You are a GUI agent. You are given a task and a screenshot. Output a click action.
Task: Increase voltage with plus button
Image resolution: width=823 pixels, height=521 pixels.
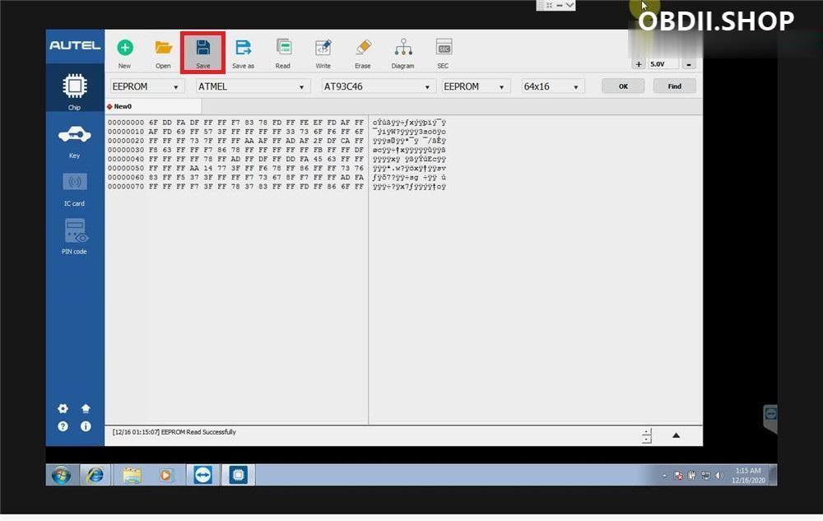[x=639, y=64]
